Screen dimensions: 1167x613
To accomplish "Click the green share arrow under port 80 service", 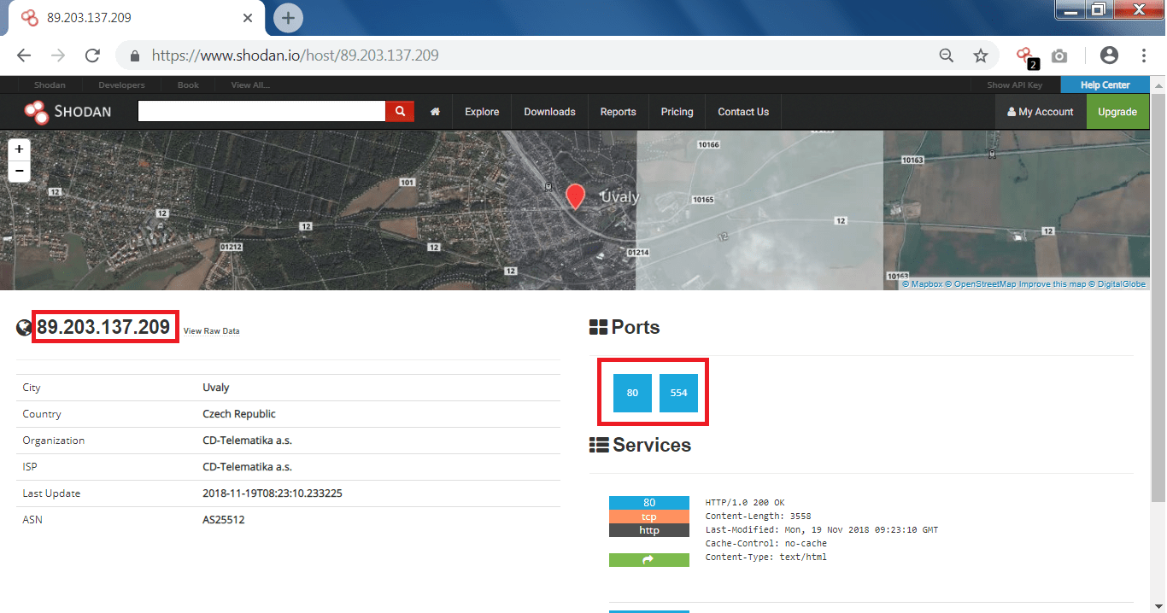I will pos(648,560).
